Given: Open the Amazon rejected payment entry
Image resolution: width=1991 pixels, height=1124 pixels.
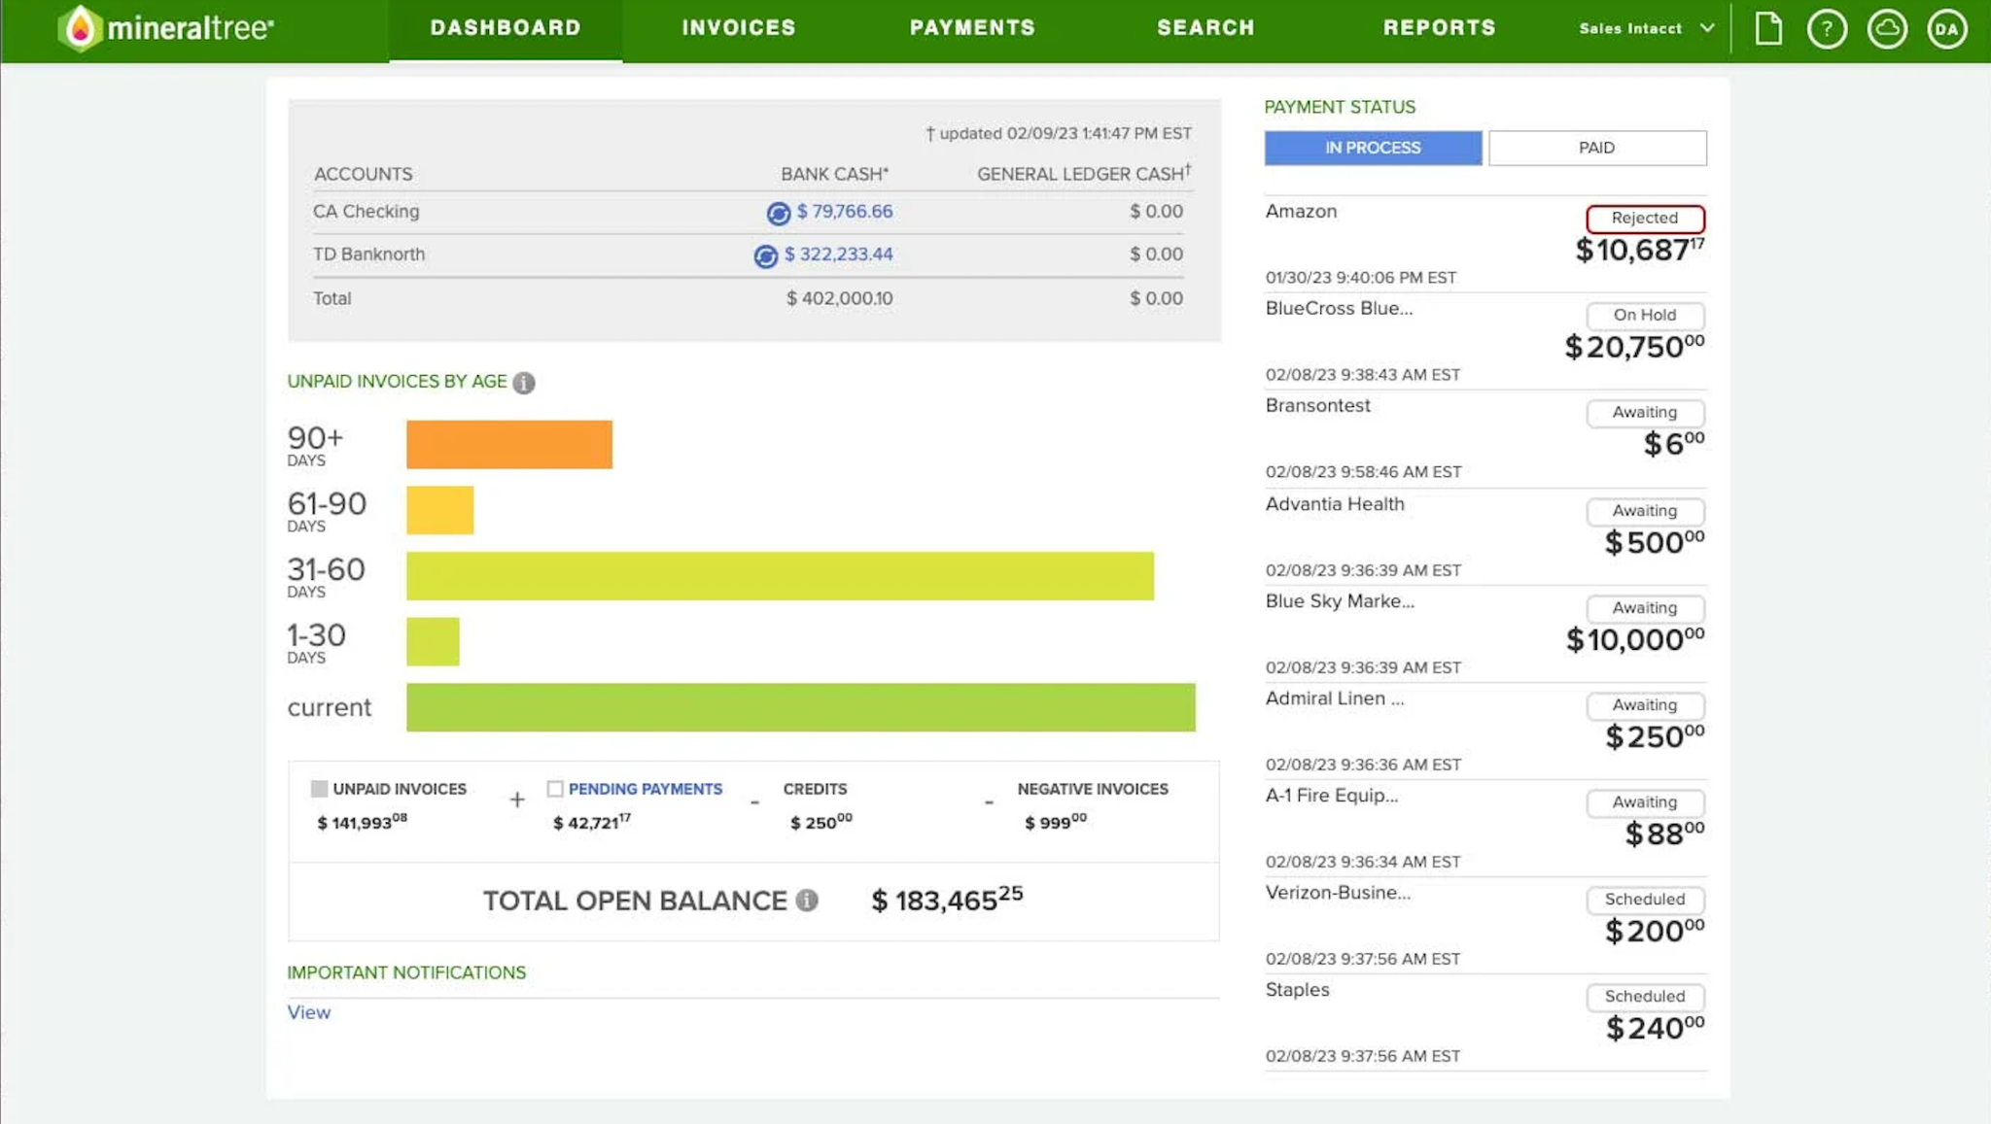Looking at the screenshot, I should pyautogui.click(x=1485, y=244).
